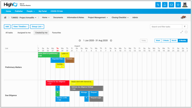Switch timeline scale to Week
This screenshot has width=192, height=108.
coord(158,40)
